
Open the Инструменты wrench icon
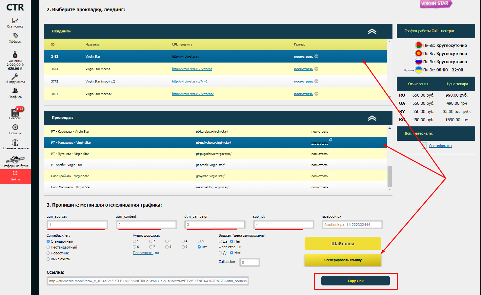tap(15, 77)
